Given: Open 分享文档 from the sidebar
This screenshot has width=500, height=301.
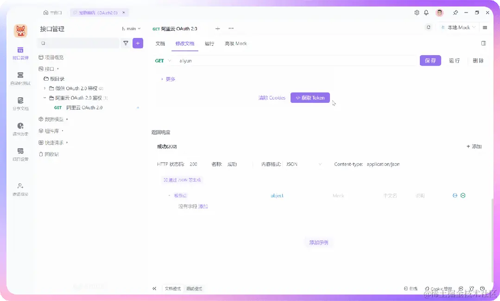Looking at the screenshot, I should coord(20,103).
